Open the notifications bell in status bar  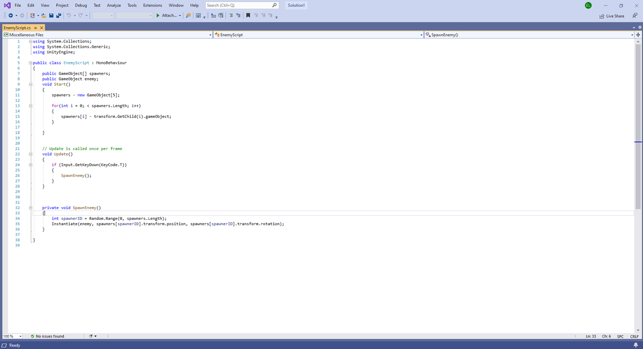[x=635, y=345]
